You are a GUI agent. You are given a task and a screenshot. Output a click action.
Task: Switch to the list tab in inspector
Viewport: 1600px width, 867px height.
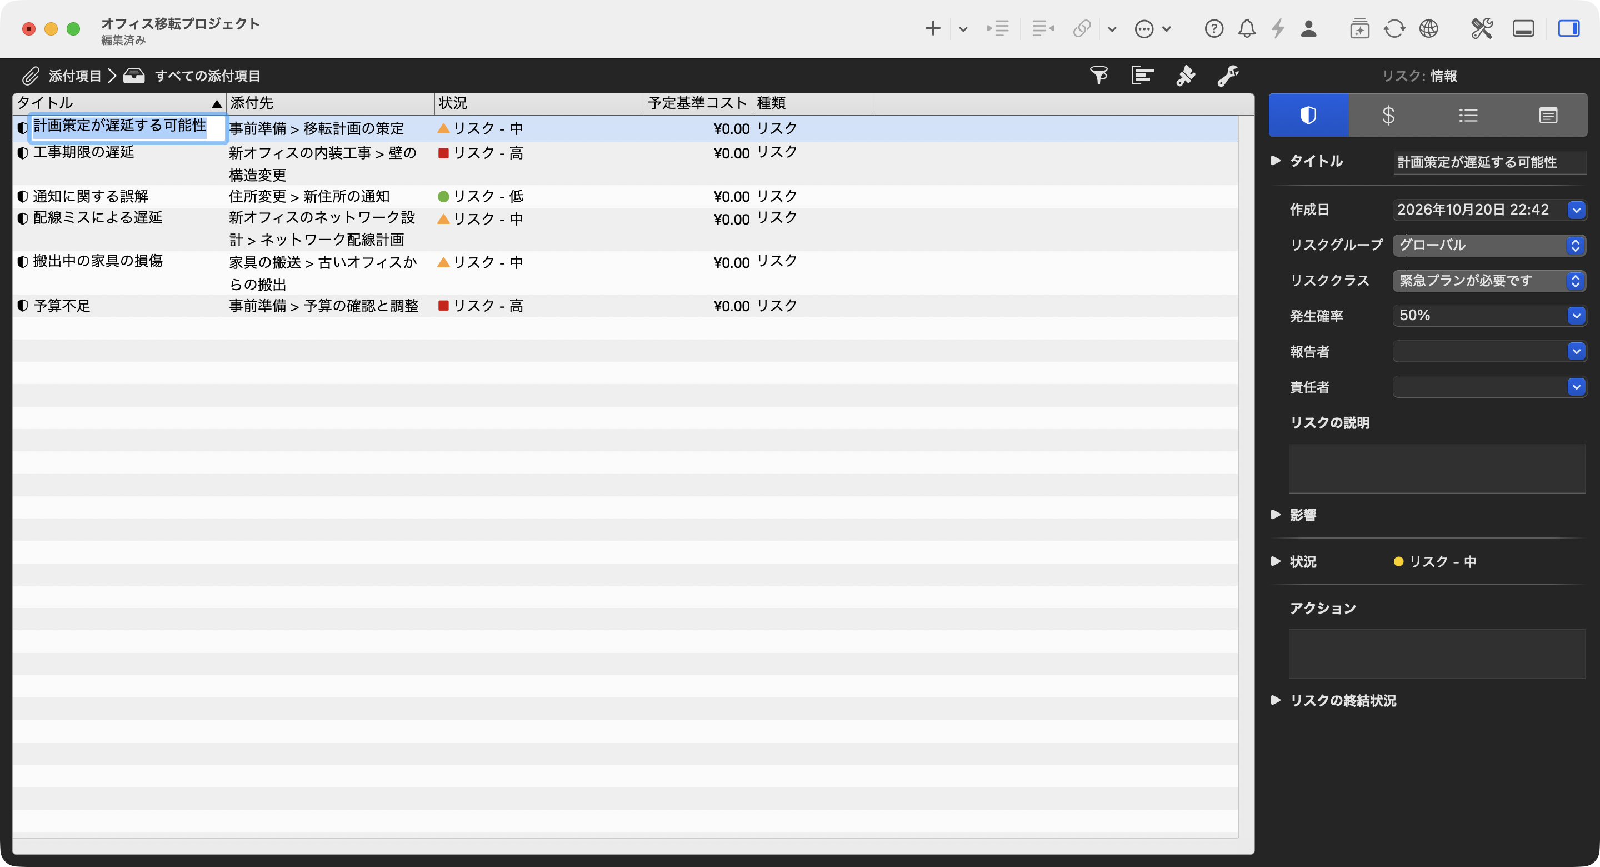(1468, 115)
